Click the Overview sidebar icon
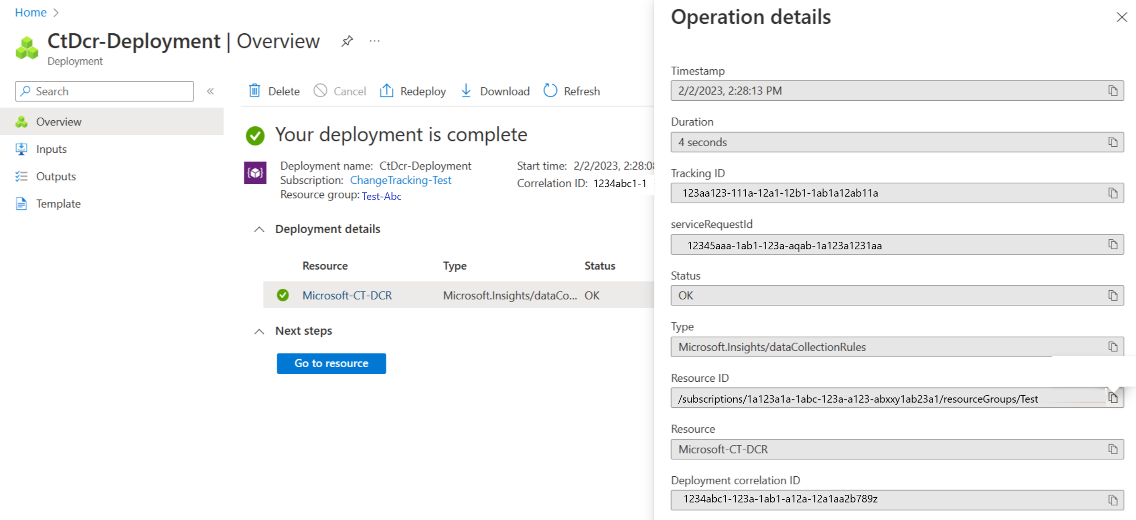The height and width of the screenshot is (520, 1136). pos(21,121)
